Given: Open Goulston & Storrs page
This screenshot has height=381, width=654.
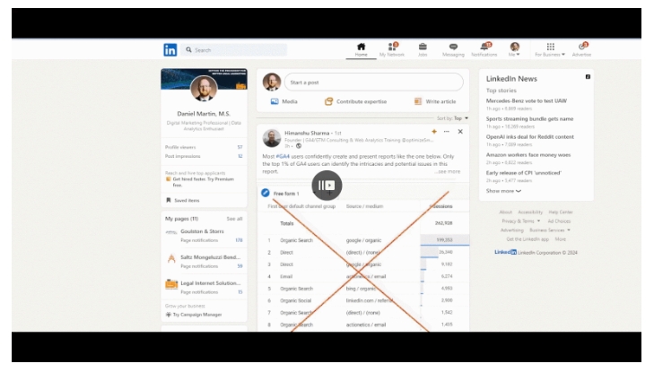Looking at the screenshot, I should coord(202,231).
